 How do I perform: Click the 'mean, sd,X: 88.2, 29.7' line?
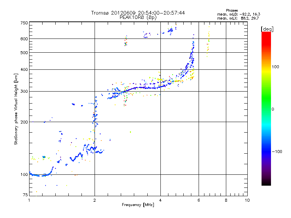pyautogui.click(x=238, y=18)
